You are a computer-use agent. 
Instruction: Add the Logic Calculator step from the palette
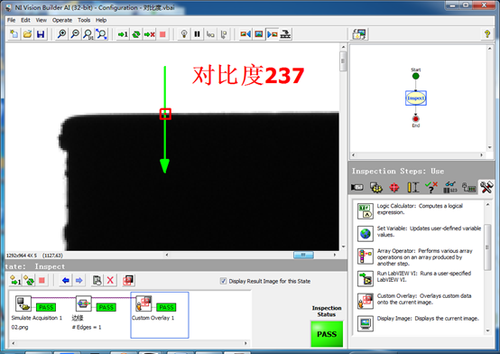[366, 211]
